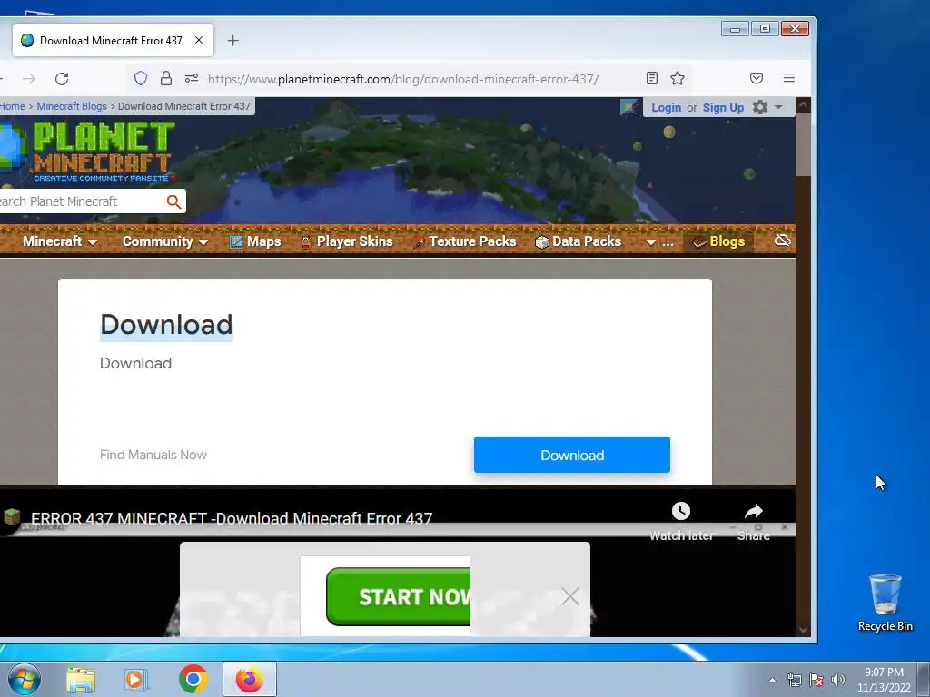Click the crossed-out cloud icon in navbar
Image resolution: width=930 pixels, height=697 pixels.
click(x=782, y=241)
